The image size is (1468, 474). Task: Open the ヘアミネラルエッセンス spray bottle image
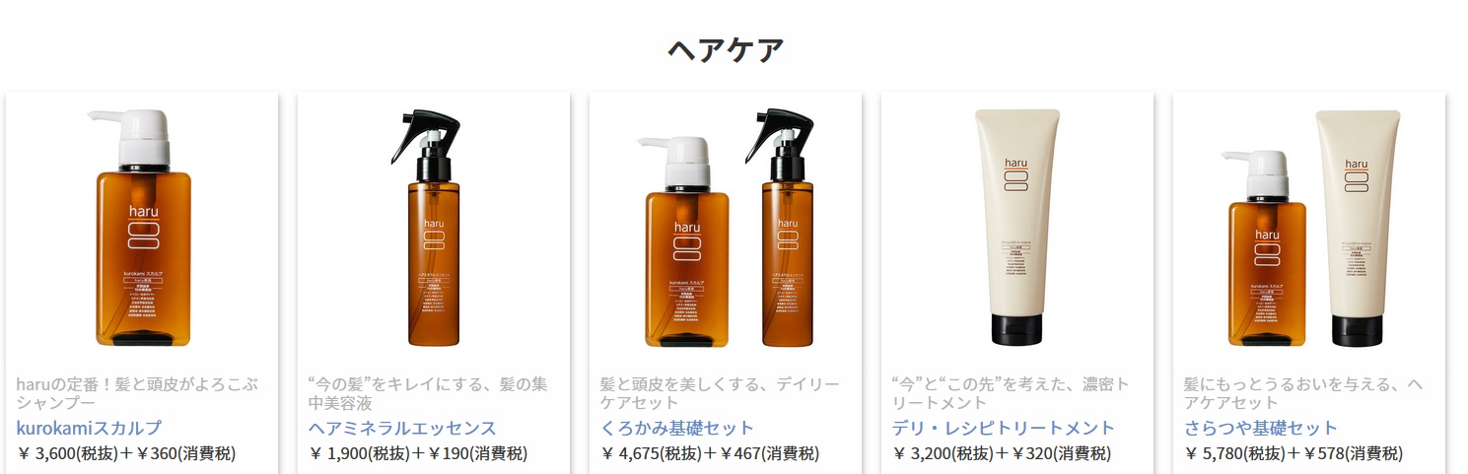[434, 228]
